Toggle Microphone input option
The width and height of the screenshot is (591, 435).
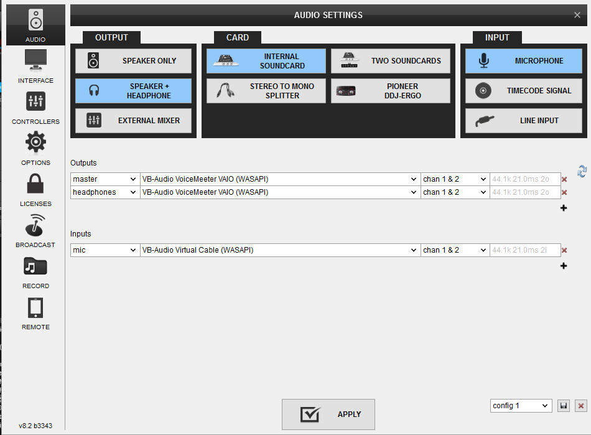(524, 61)
